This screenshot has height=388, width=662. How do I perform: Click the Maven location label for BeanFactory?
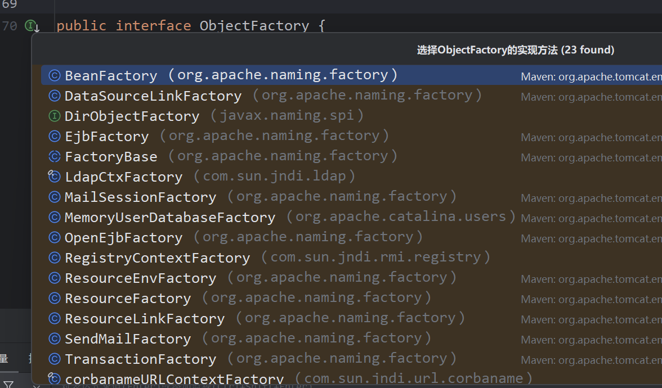(x=591, y=76)
